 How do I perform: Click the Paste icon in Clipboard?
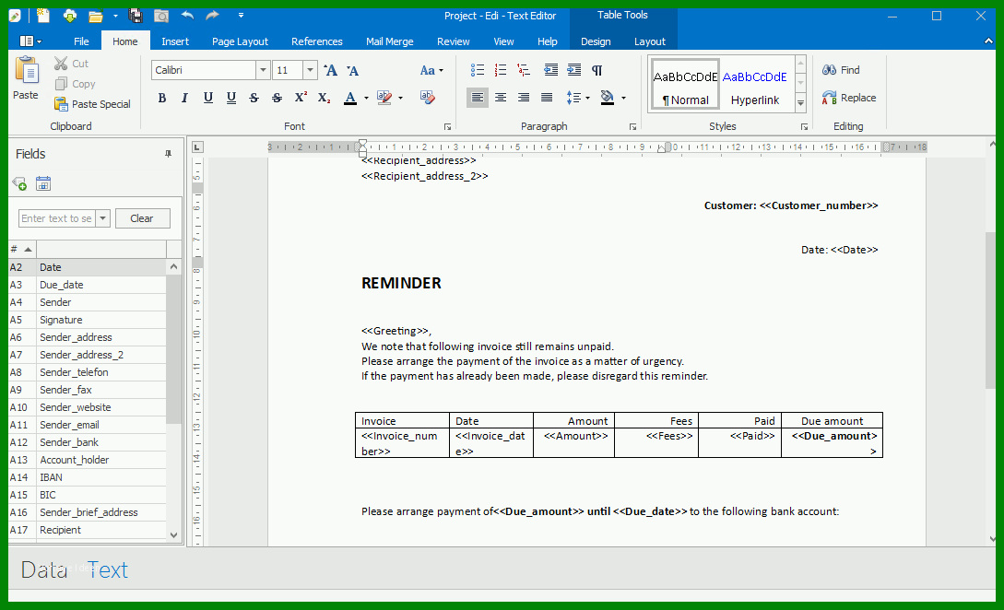click(26, 70)
